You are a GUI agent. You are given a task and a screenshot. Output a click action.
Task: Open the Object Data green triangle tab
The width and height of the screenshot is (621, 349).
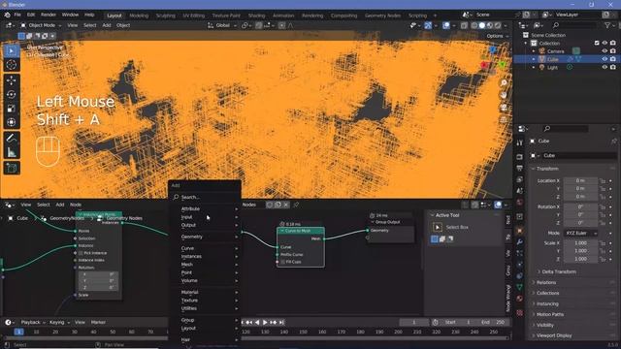[520, 287]
